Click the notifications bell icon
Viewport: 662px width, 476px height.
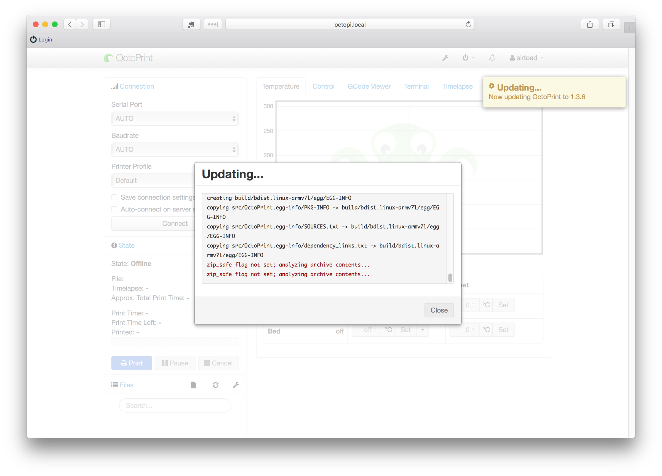click(492, 58)
